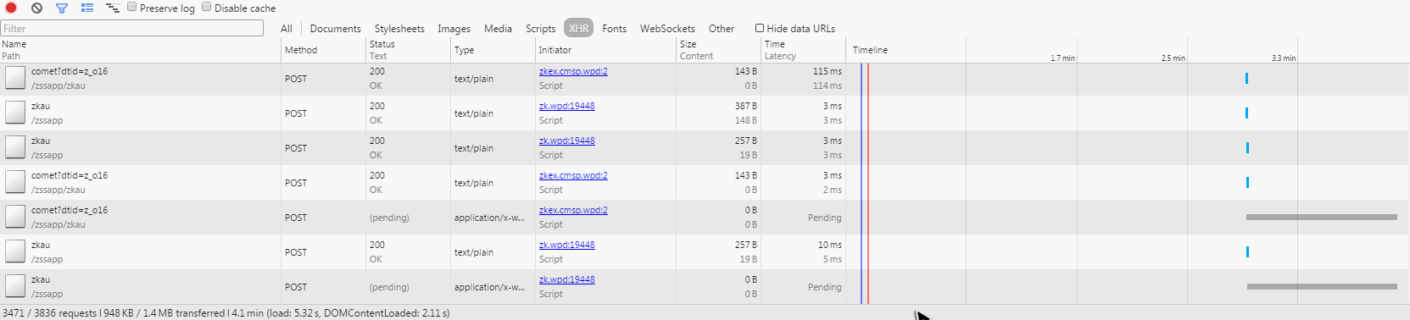Toggle the large request rows list icon
1410x320 pixels.
tap(87, 8)
